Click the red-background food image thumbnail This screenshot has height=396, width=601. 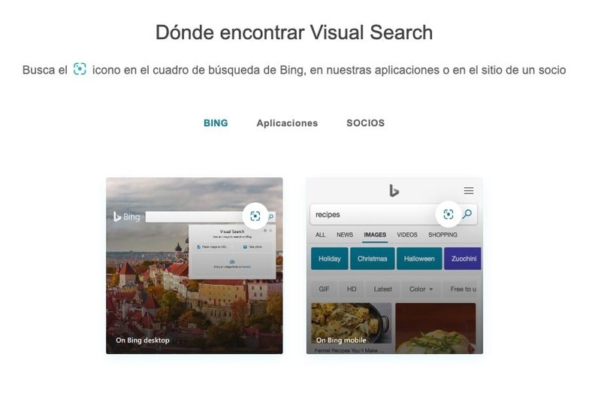[x=436, y=328]
